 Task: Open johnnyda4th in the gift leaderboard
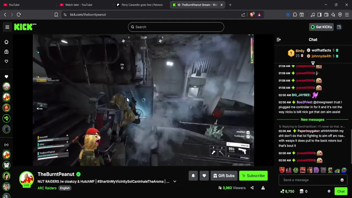tap(321, 56)
